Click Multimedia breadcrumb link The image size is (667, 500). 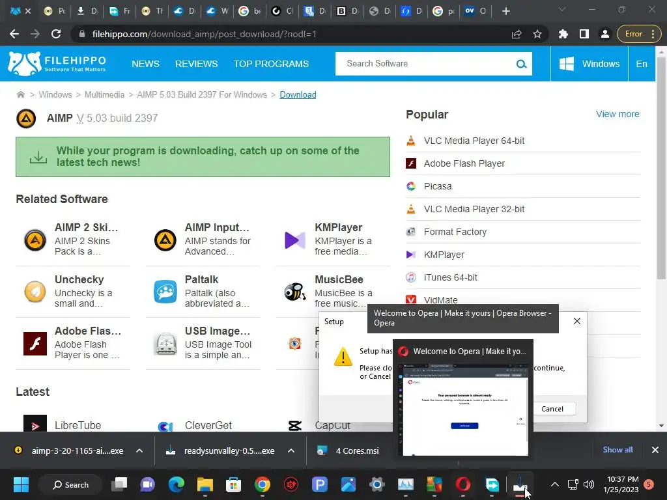click(x=104, y=94)
